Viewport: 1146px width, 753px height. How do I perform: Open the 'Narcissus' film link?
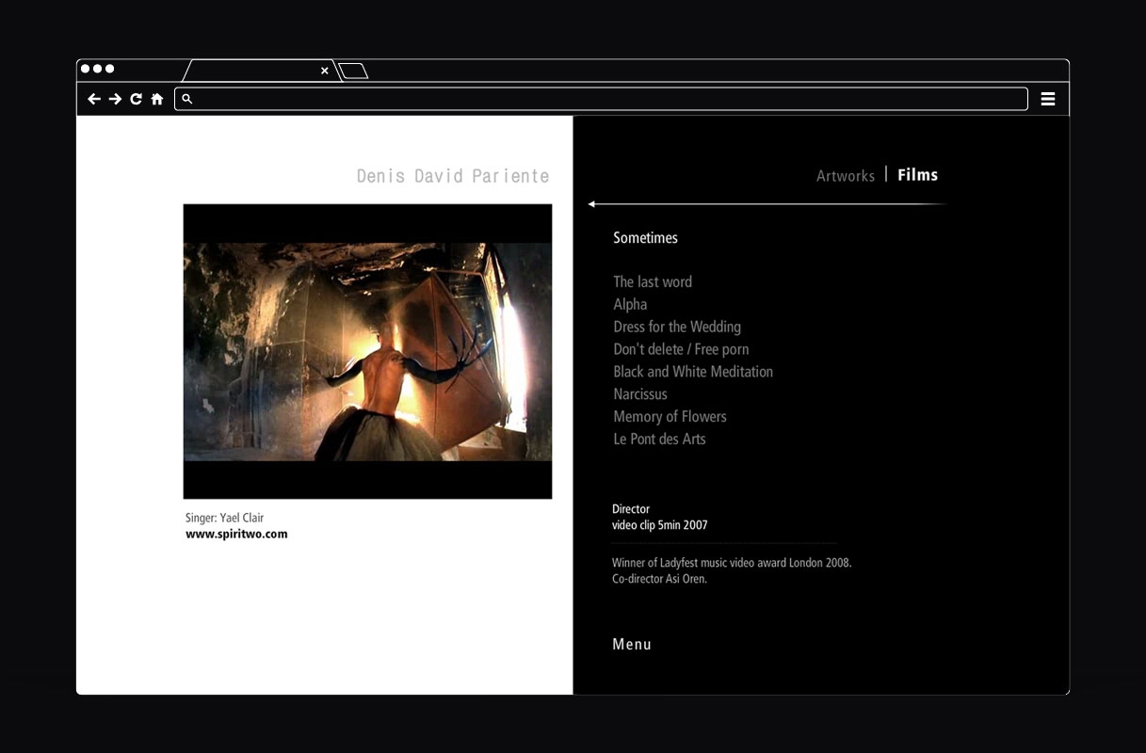tap(639, 394)
